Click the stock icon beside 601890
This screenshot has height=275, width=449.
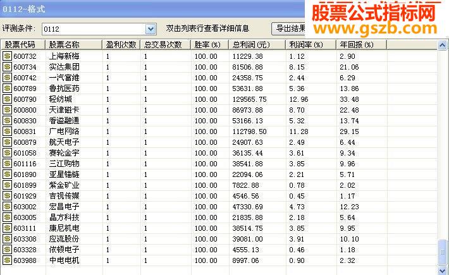(7, 174)
